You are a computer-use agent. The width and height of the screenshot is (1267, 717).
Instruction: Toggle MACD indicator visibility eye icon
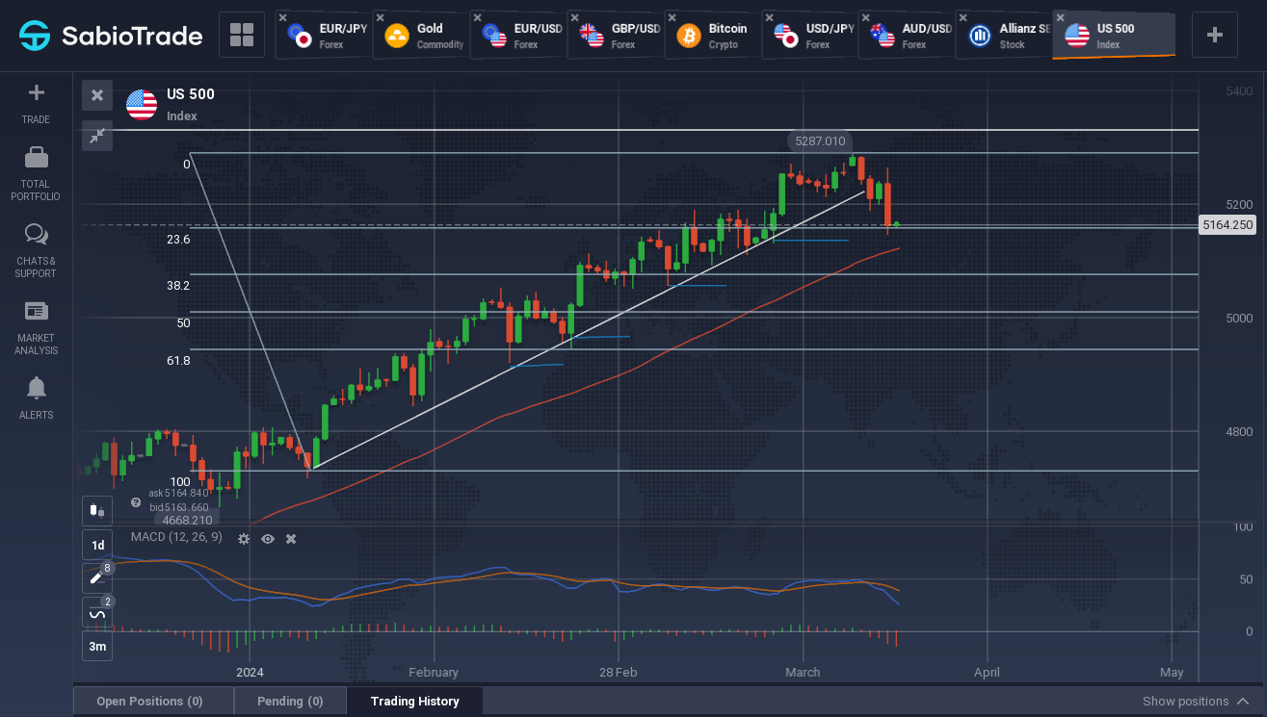(268, 539)
